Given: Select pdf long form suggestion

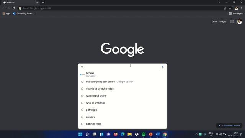Looking at the screenshot, I should [122, 124].
